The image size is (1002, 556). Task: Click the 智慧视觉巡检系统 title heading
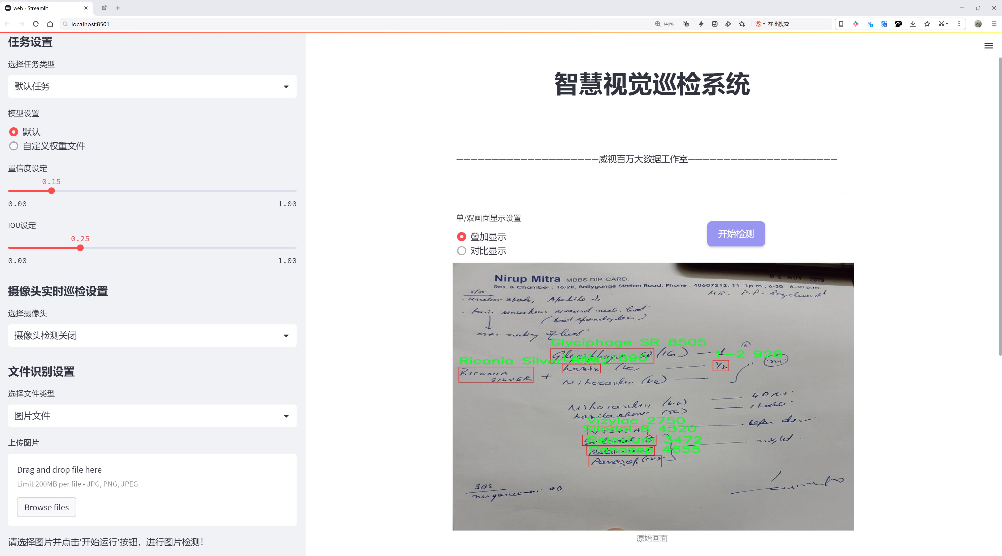[x=652, y=84]
